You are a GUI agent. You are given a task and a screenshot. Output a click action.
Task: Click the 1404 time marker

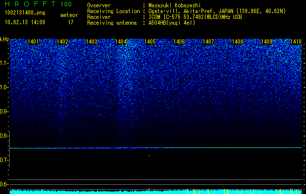click(121, 41)
